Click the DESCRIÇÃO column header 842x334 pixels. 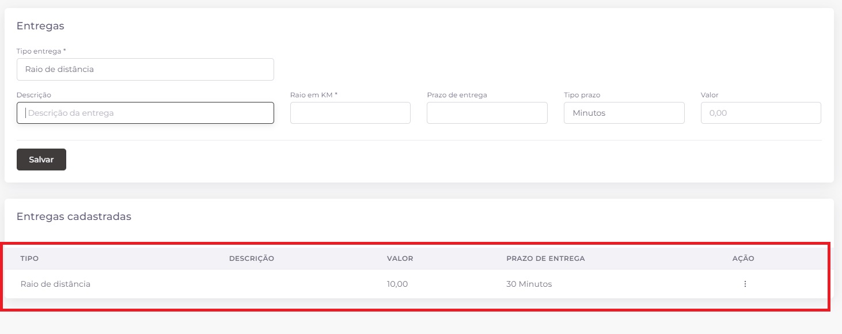(251, 259)
